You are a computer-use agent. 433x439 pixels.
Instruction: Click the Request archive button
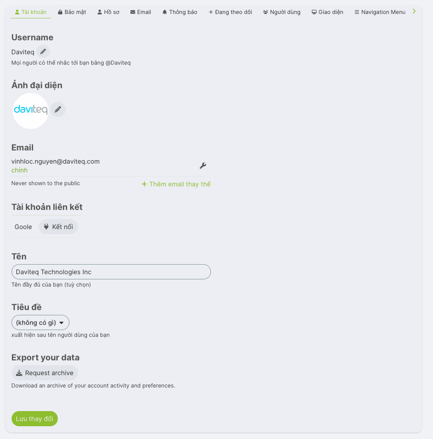tap(45, 373)
